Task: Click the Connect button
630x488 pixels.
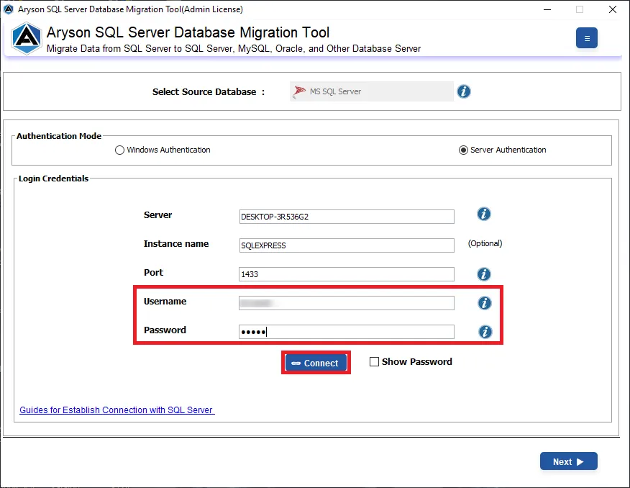Action: tap(316, 363)
